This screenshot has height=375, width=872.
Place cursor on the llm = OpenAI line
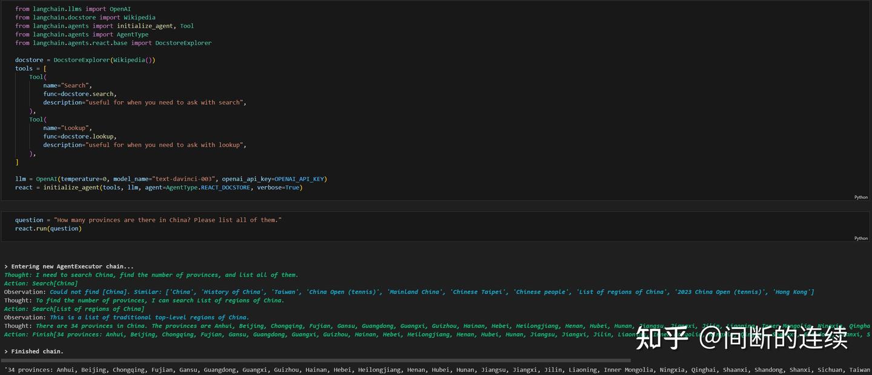coord(170,178)
